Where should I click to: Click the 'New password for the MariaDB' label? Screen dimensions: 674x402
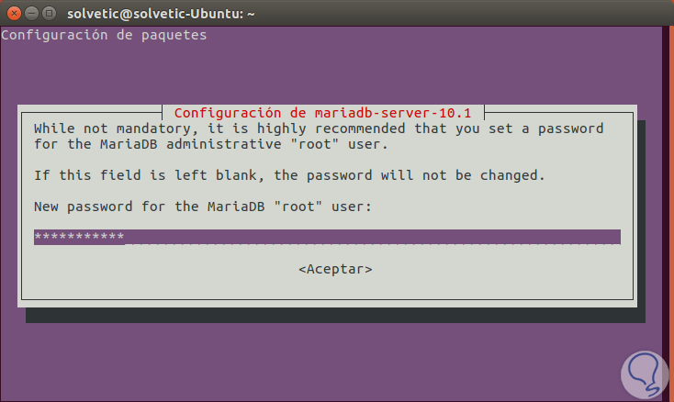149,207
